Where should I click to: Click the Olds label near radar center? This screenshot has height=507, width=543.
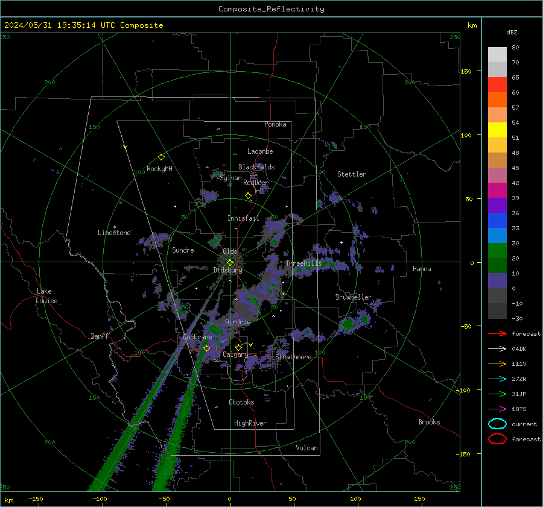pos(230,251)
